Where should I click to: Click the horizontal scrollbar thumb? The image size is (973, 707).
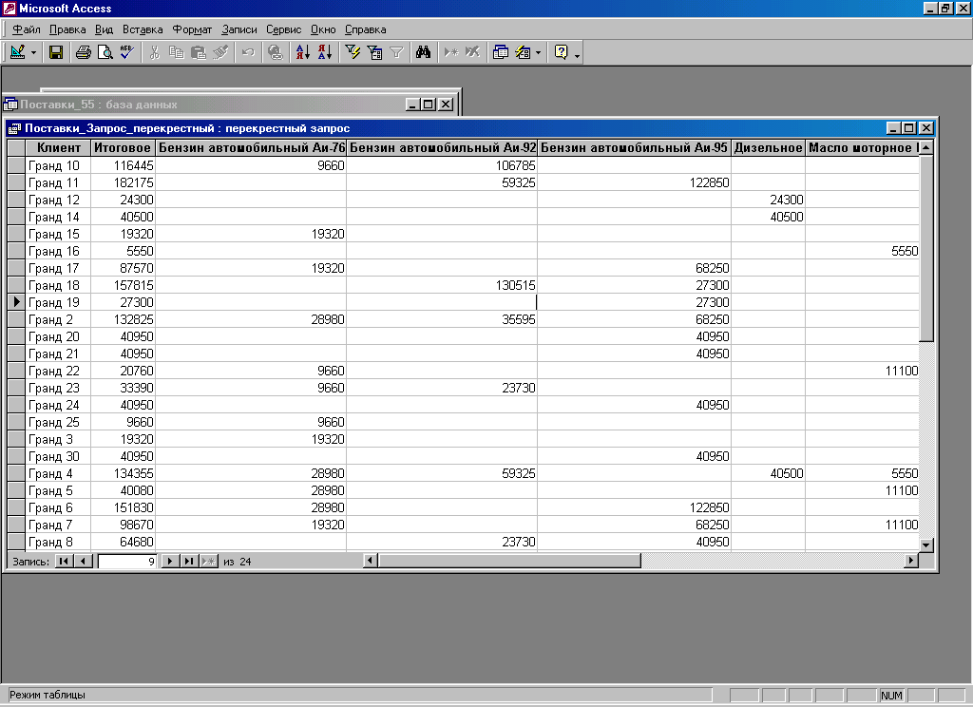pyautogui.click(x=509, y=561)
